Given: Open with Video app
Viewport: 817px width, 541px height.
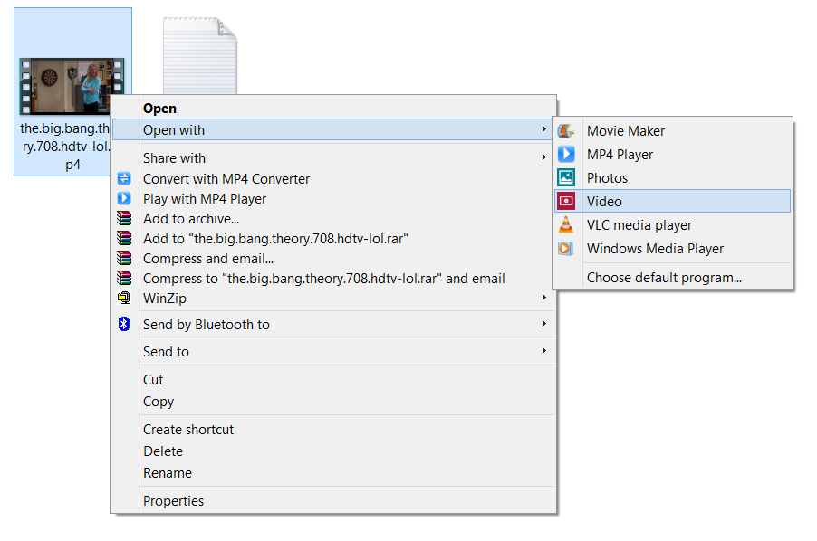Looking at the screenshot, I should coord(673,202).
